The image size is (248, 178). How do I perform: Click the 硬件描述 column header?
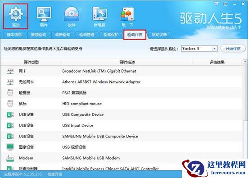(x=127, y=62)
